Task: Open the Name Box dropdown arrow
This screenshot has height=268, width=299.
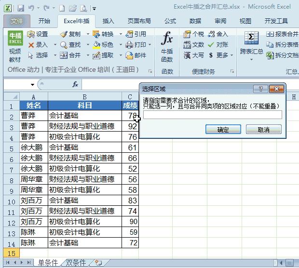Action: click(33, 84)
